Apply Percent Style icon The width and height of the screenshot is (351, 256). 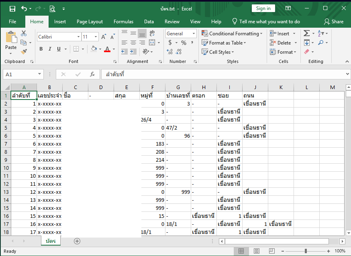(x=184, y=43)
